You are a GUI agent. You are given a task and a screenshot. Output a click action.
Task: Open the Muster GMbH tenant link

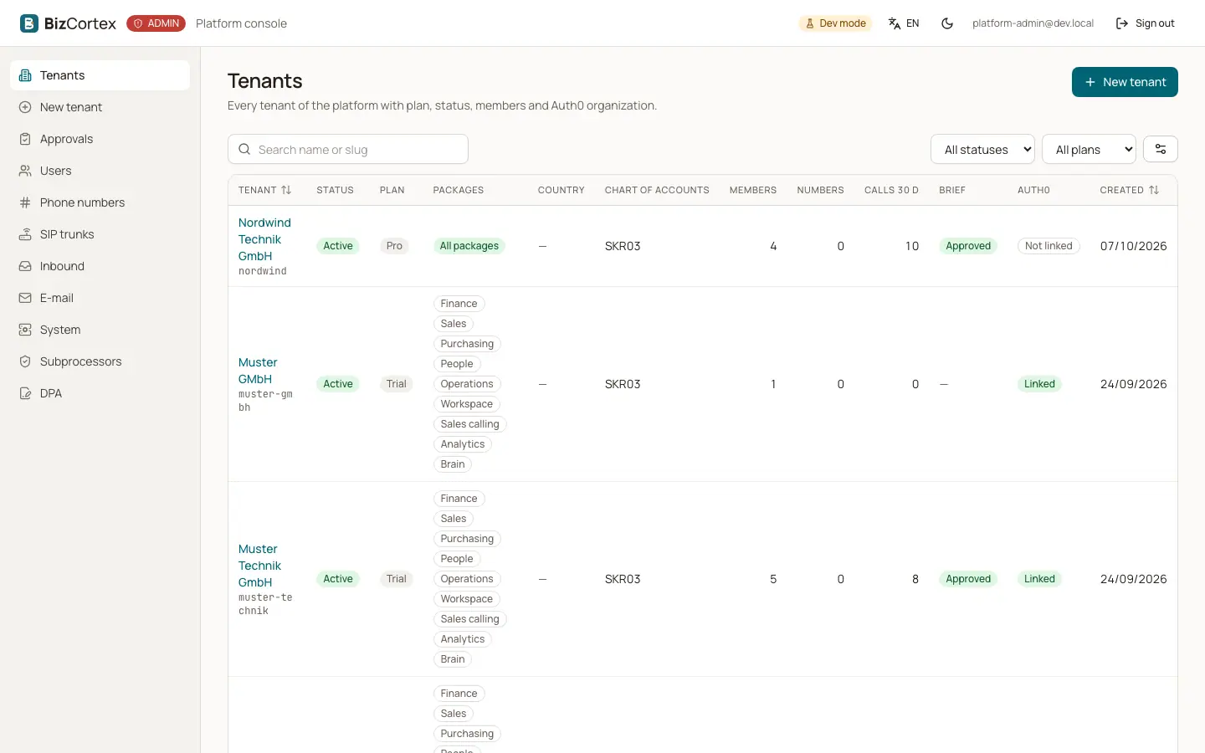coord(258,371)
